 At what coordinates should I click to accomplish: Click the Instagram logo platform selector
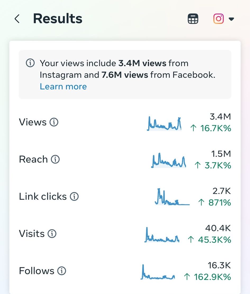point(218,19)
